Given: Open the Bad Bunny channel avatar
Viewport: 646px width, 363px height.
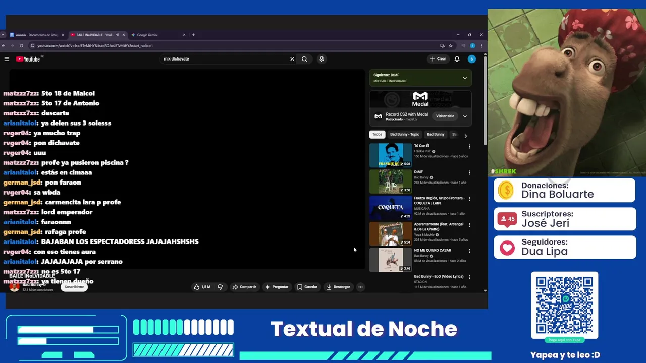Looking at the screenshot, I should click(x=14, y=287).
